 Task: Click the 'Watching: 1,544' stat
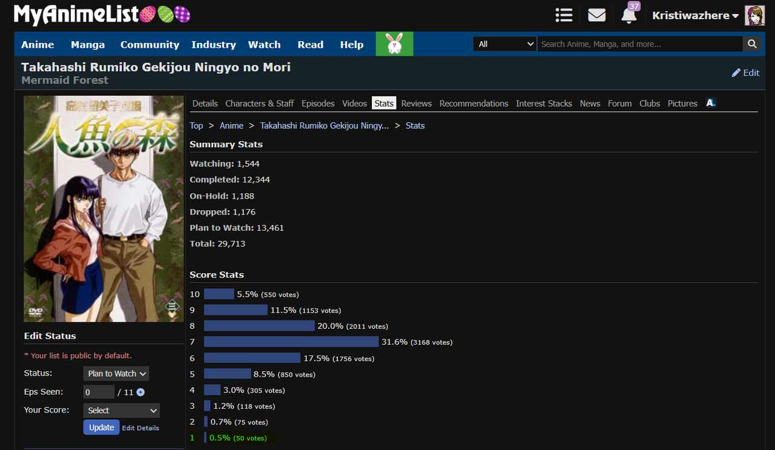click(225, 164)
